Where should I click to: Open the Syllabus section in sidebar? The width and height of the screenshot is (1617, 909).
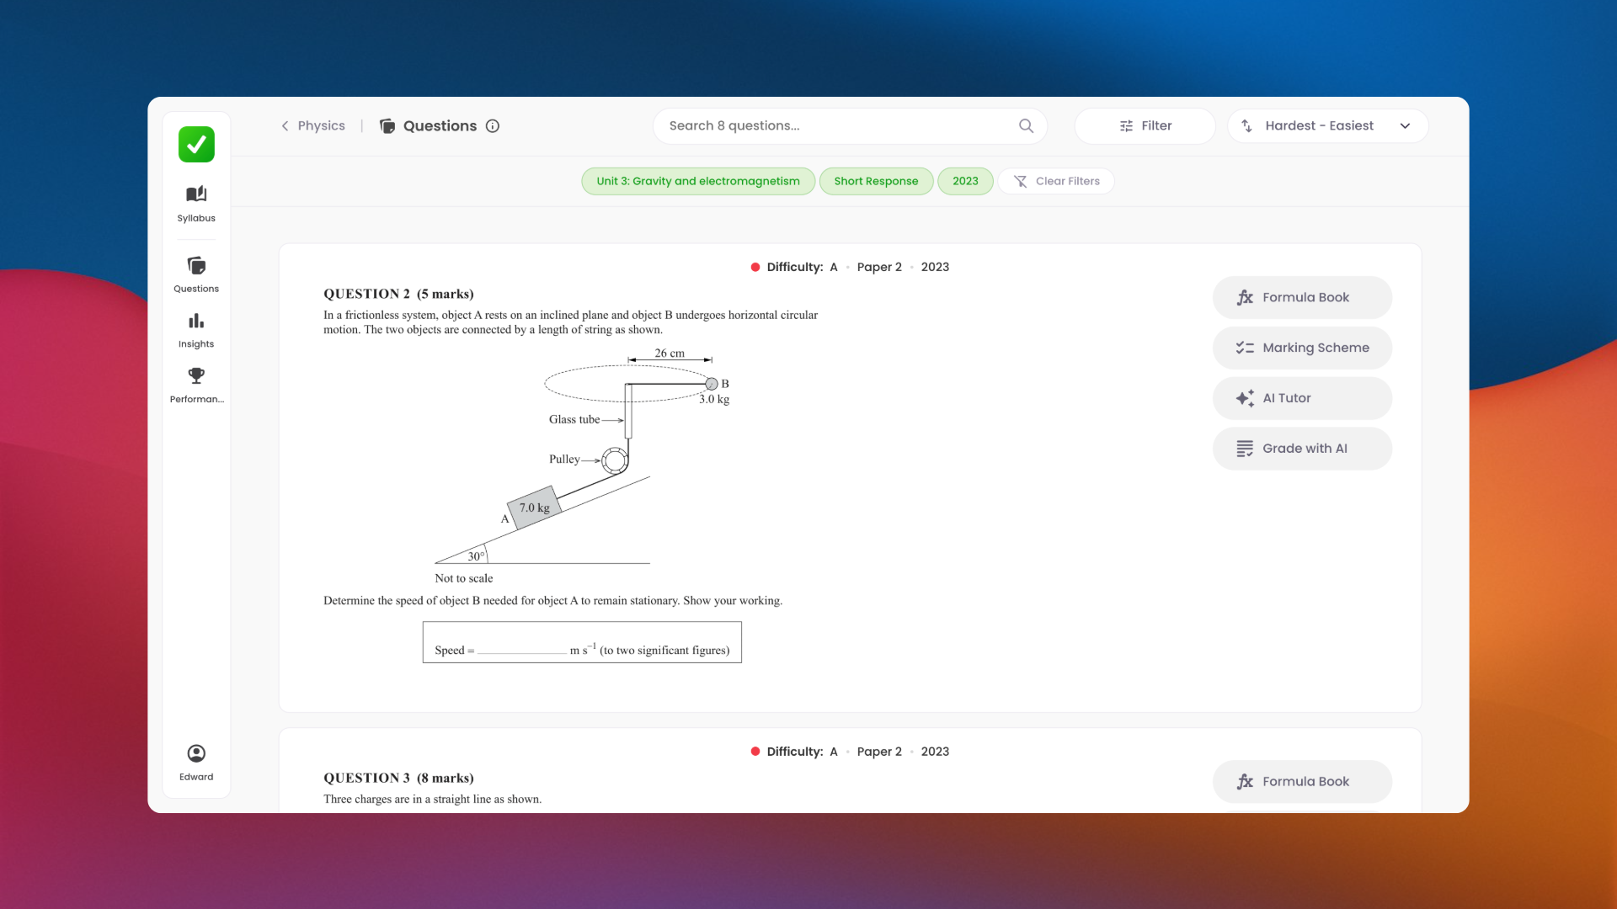(x=196, y=204)
